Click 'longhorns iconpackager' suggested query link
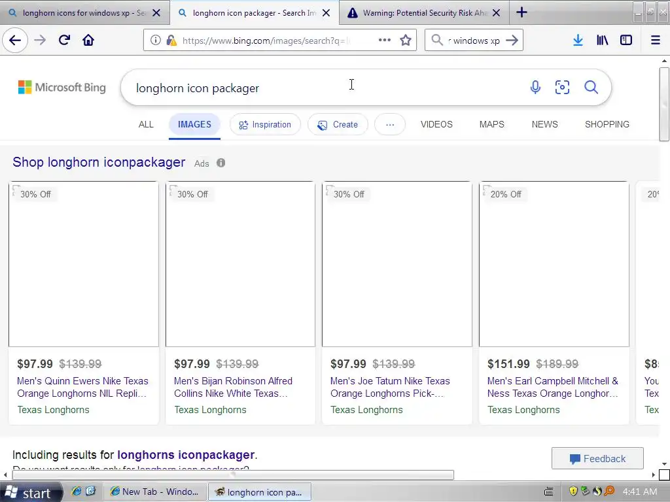The height and width of the screenshot is (502, 670). click(x=186, y=455)
